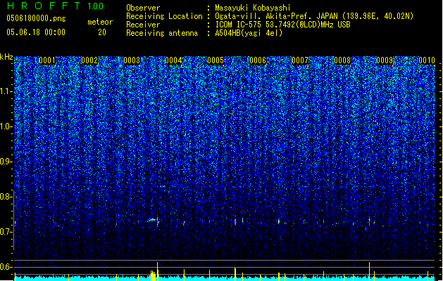Click the 'meteor' count label
443x281 pixels.
coord(100,22)
